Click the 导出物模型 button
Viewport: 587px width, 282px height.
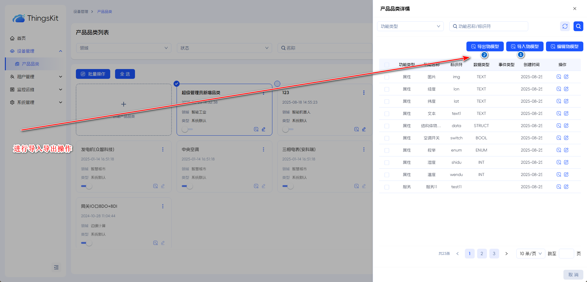coord(485,46)
